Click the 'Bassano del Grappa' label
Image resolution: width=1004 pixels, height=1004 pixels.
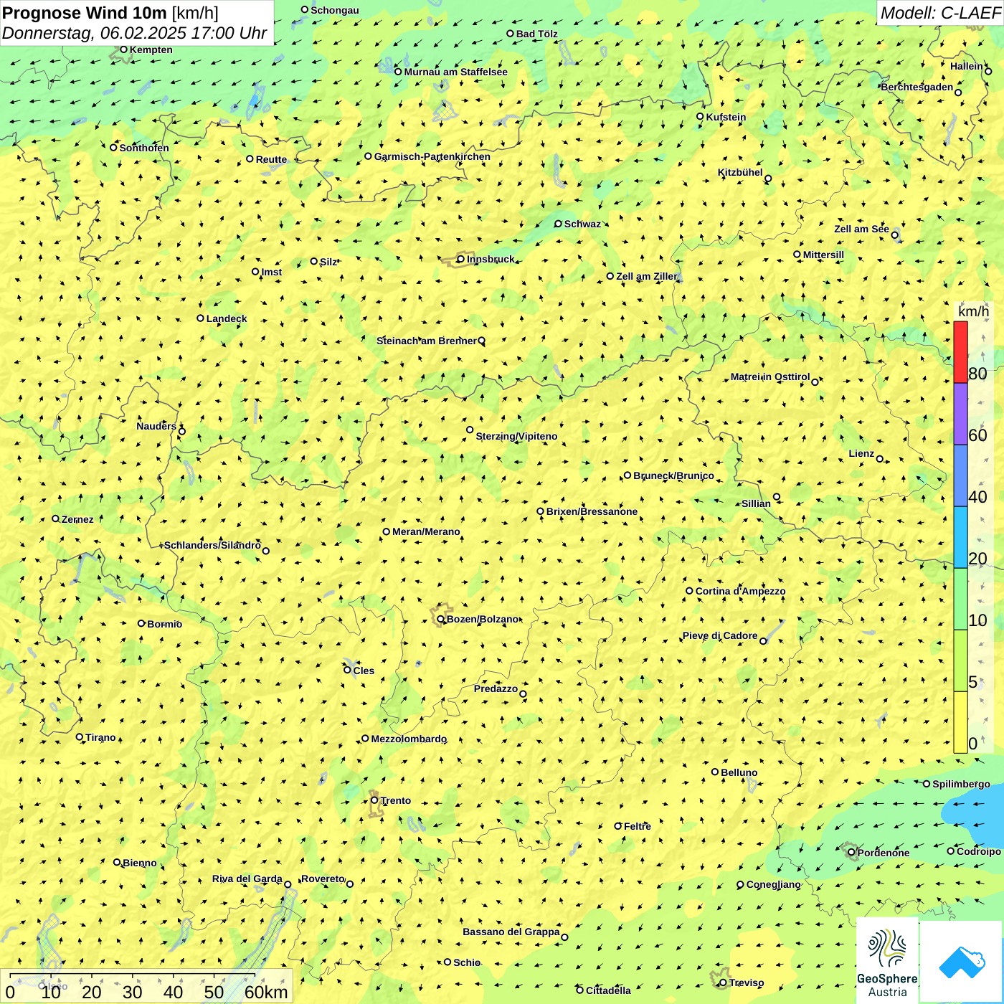[x=511, y=932]
